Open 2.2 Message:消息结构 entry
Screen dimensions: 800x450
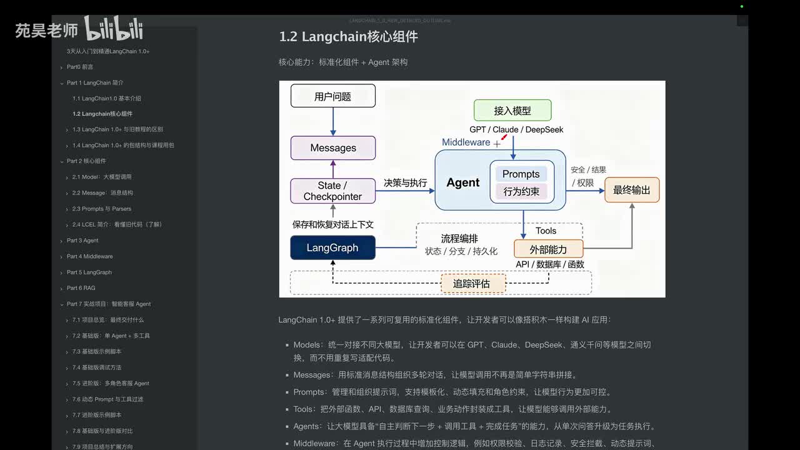point(102,193)
